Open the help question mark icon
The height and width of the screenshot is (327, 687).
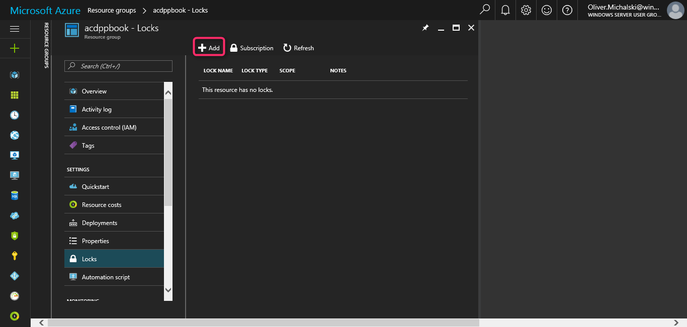click(567, 10)
